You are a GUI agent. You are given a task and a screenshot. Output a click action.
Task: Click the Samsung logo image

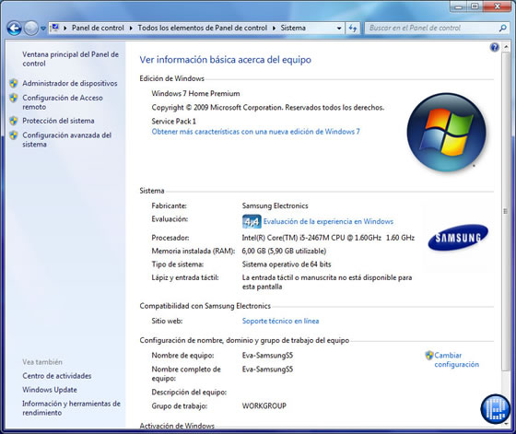tap(458, 237)
